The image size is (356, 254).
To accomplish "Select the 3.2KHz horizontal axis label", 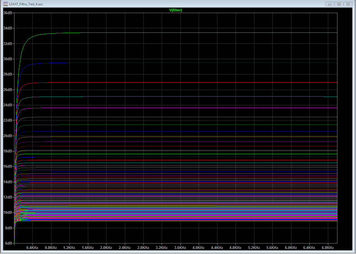I will point(161,248).
